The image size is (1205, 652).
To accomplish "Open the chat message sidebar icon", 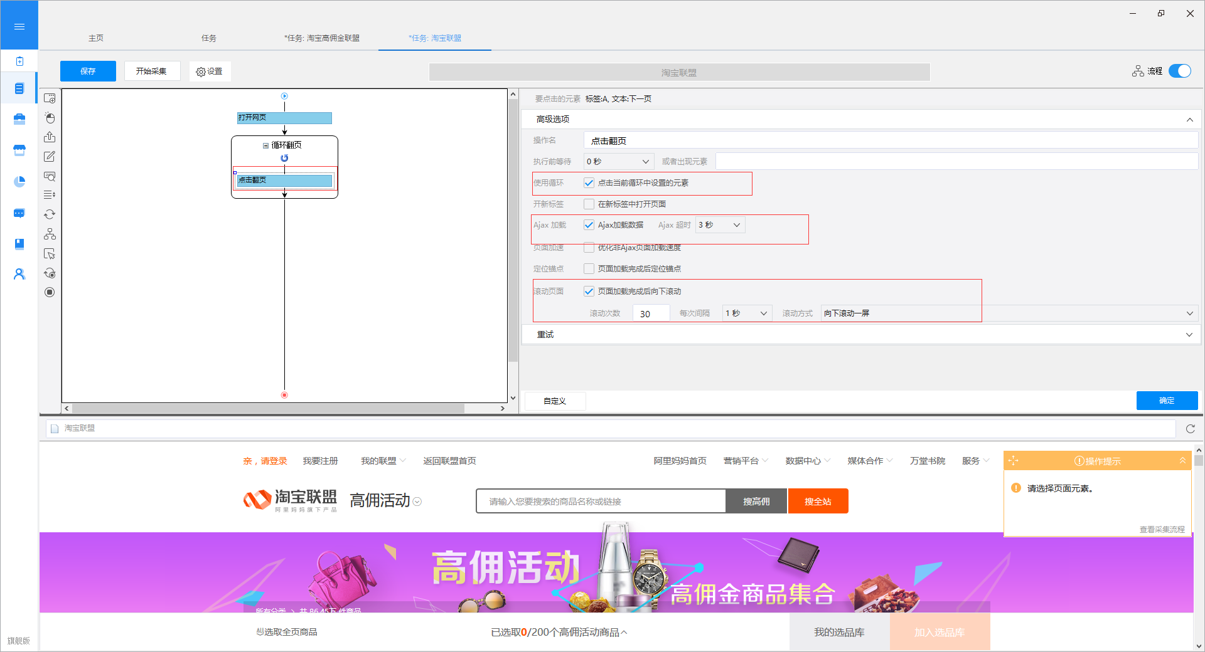I will pyautogui.click(x=19, y=213).
